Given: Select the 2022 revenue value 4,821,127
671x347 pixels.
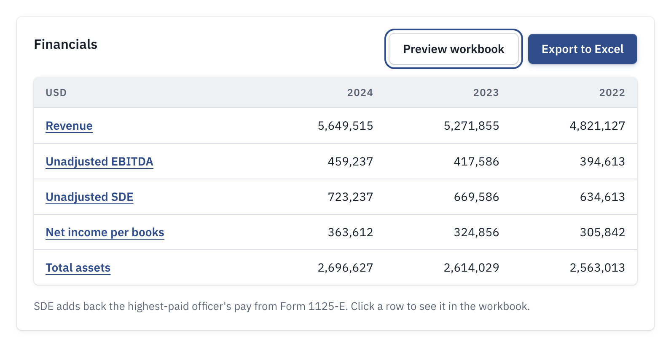Looking at the screenshot, I should click(598, 126).
